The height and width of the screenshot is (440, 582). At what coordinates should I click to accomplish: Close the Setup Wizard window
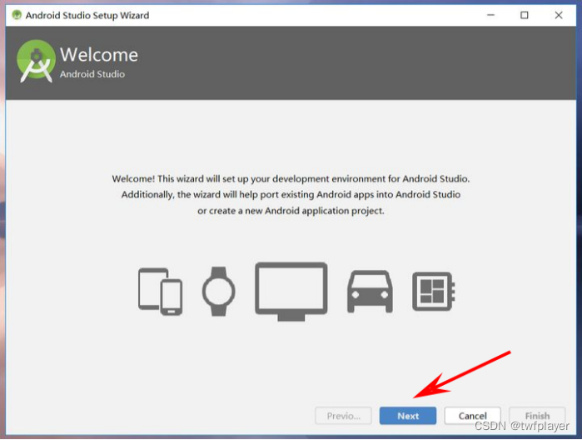(559, 15)
